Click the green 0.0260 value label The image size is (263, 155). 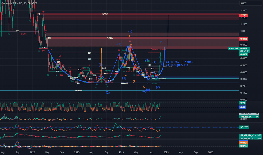(244, 146)
